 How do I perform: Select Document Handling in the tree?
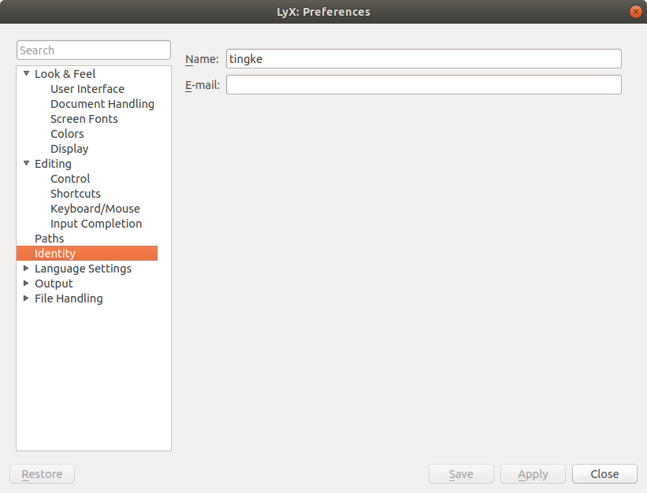(x=102, y=104)
